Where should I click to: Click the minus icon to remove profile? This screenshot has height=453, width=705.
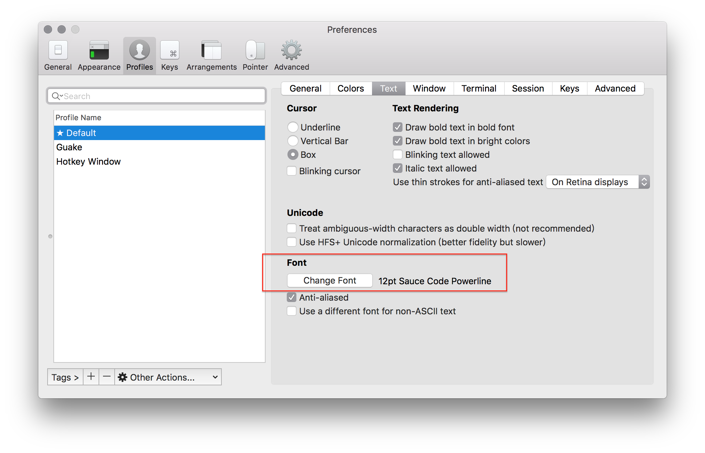[x=107, y=377]
